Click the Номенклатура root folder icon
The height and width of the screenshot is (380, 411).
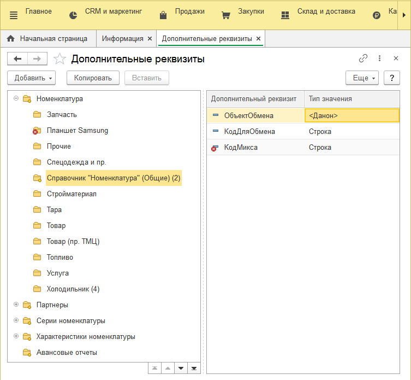[x=27, y=99]
